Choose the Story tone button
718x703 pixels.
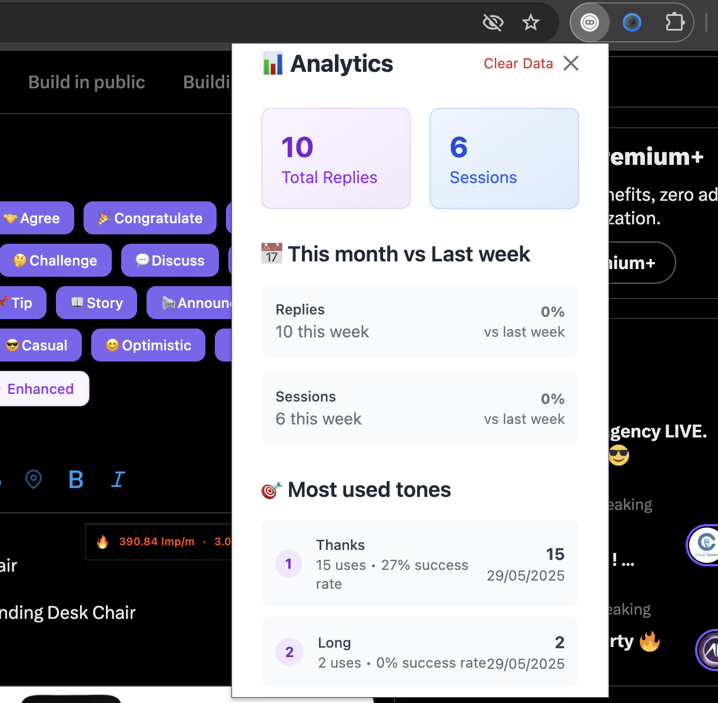pos(97,303)
